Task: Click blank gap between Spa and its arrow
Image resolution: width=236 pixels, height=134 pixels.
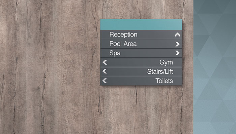Action: click(148, 53)
